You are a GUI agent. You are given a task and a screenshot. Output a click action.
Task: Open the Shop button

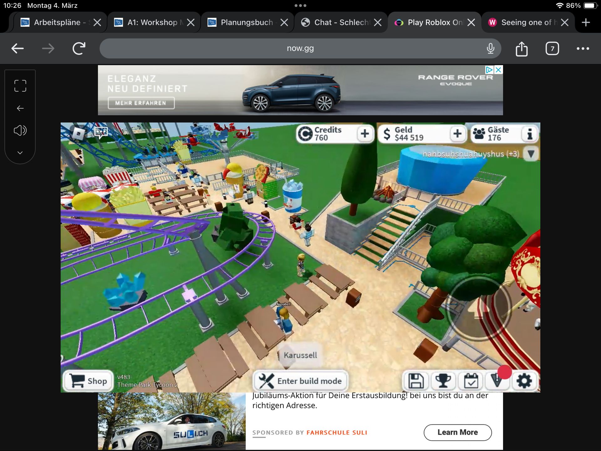[89, 381]
